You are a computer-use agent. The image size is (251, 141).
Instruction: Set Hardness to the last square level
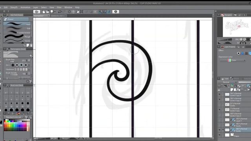pyautogui.click(x=26, y=69)
